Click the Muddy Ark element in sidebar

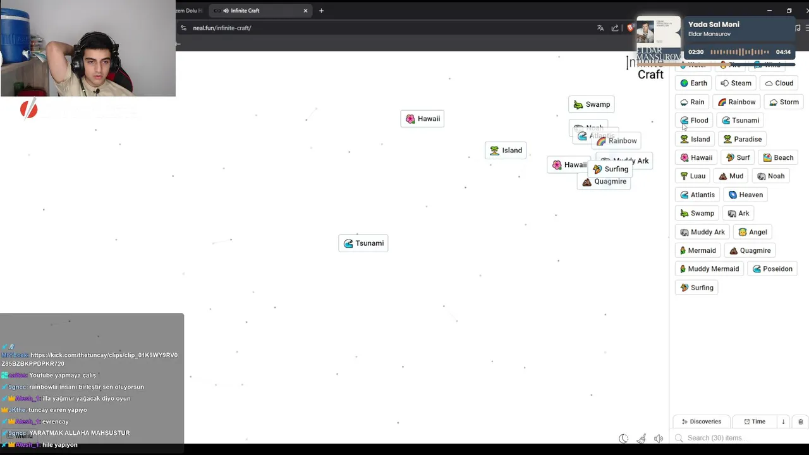(702, 232)
